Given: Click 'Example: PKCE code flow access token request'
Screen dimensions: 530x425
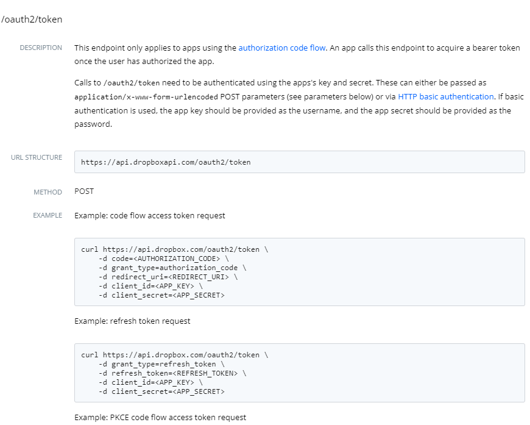Looking at the screenshot, I should coord(160,418).
